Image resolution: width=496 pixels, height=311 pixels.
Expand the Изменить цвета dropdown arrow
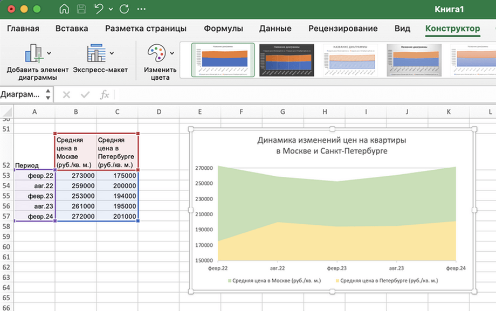click(x=172, y=53)
